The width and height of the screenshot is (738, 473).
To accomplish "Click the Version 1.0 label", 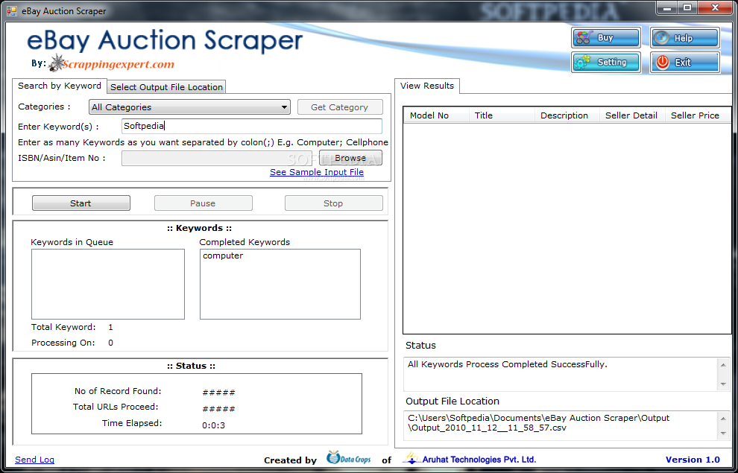I will [693, 460].
